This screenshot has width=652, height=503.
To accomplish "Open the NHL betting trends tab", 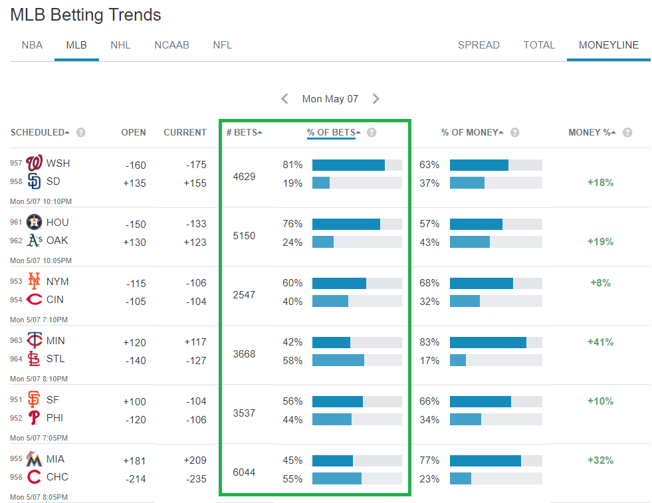I will [x=120, y=45].
